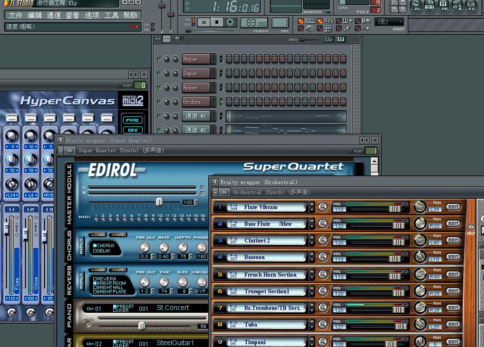Toggle metronome option
The image size is (484, 347).
[301, 29]
